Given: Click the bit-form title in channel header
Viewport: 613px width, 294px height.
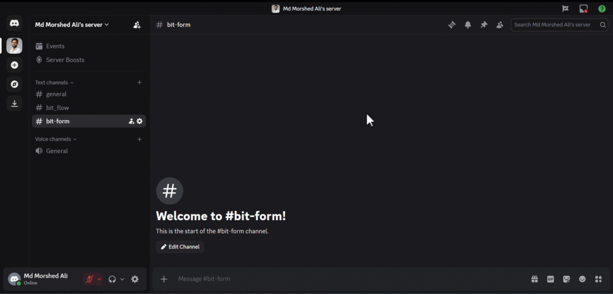Looking at the screenshot, I should [178, 25].
